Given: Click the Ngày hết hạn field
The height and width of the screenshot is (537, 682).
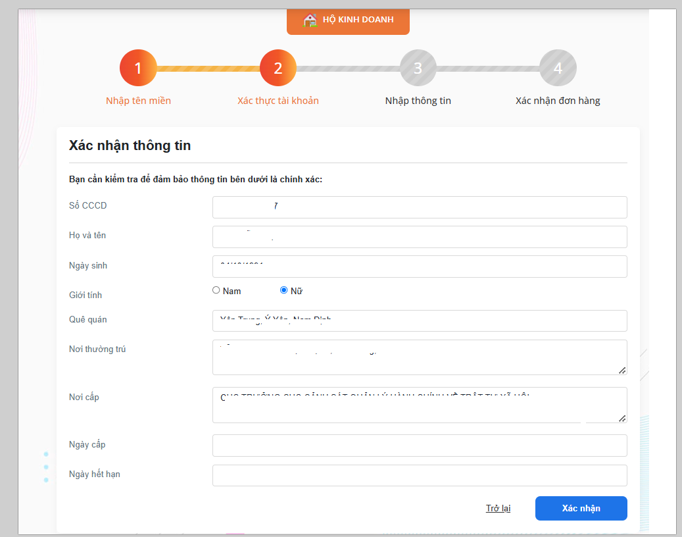Looking at the screenshot, I should click(420, 476).
